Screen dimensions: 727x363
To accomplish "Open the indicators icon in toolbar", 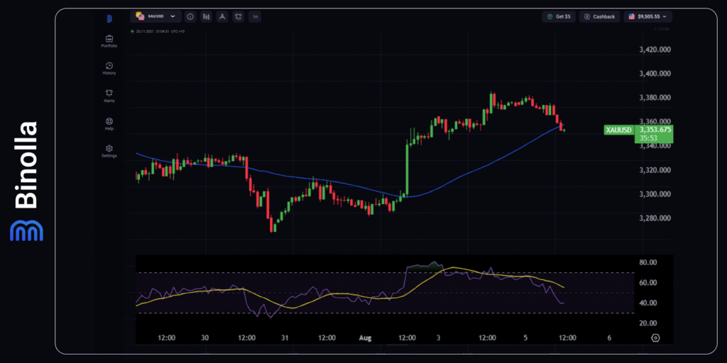I will pyautogui.click(x=238, y=16).
